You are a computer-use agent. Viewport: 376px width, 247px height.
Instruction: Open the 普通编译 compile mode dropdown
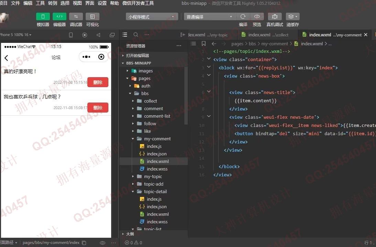tap(210, 17)
